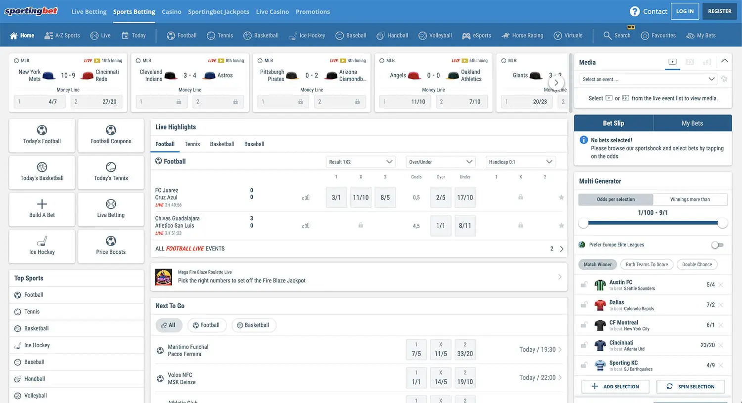742x403 pixels.
Task: Adjust the right odds range slider handle
Action: (x=723, y=223)
